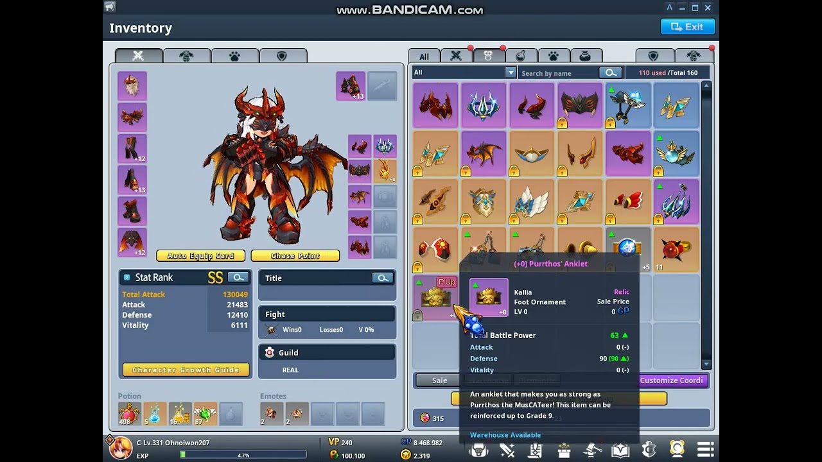Select the red spiked ring item

tap(676, 250)
